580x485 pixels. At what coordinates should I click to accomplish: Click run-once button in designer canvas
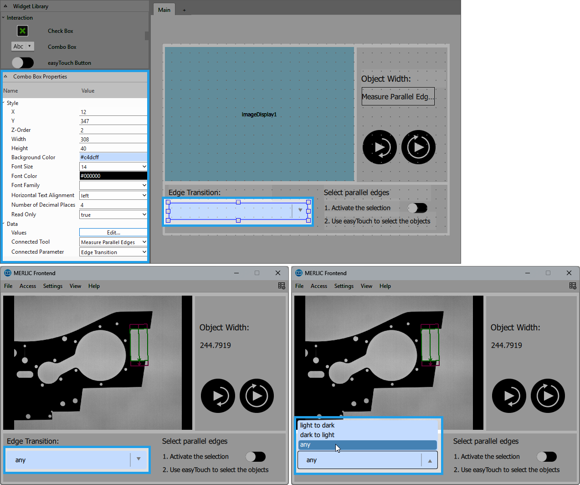[x=380, y=147]
